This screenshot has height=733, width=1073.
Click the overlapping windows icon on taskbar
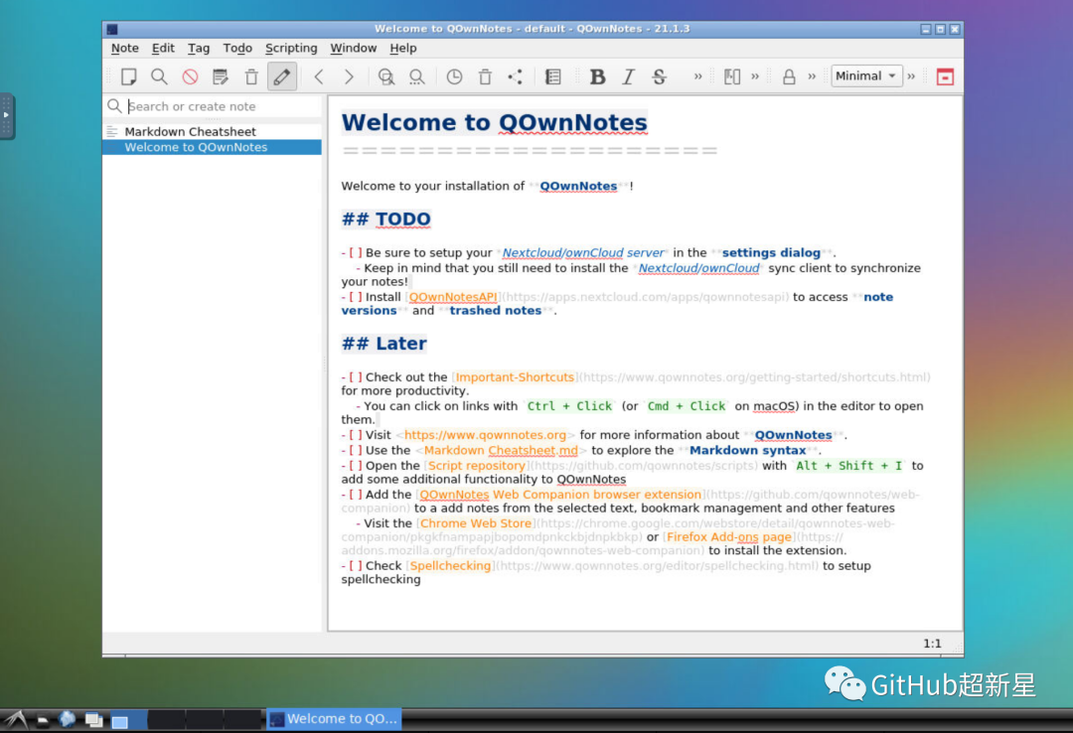[x=93, y=720]
